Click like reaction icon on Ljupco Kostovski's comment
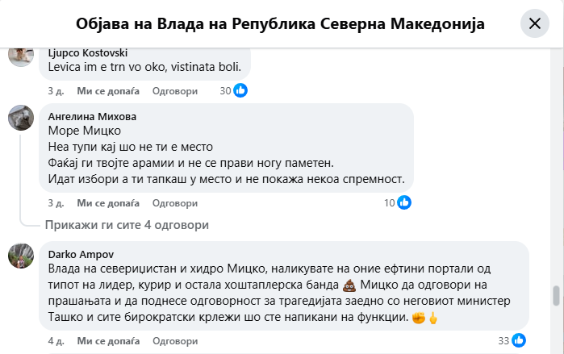Screen dimensions: 564x354 [240, 91]
